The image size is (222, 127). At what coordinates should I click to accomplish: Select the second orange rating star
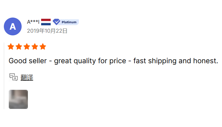click(x=19, y=47)
